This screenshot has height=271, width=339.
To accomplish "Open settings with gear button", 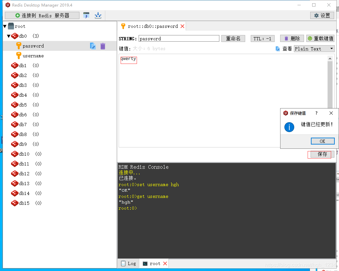I will click(322, 15).
